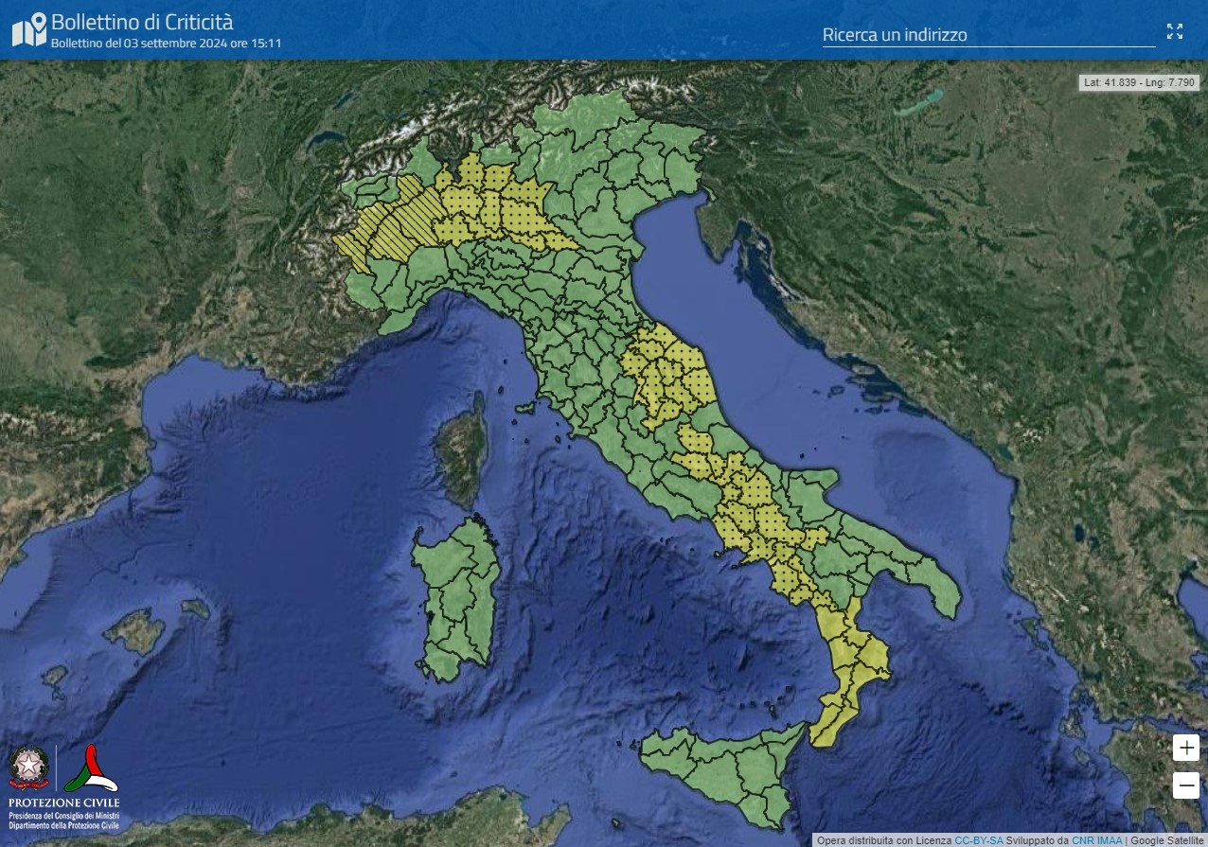Toggle fullscreen map view
Viewport: 1208px width, 847px height.
pyautogui.click(x=1175, y=31)
